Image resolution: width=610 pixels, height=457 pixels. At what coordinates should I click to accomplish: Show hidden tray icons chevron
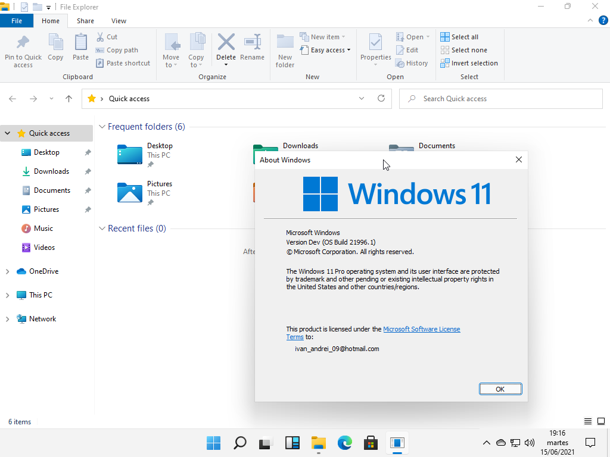click(x=486, y=443)
